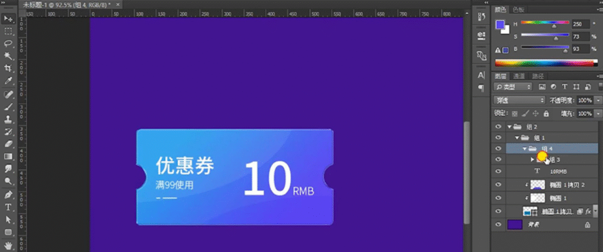
Task: Open the blend mode dropdown
Action: pos(519,101)
